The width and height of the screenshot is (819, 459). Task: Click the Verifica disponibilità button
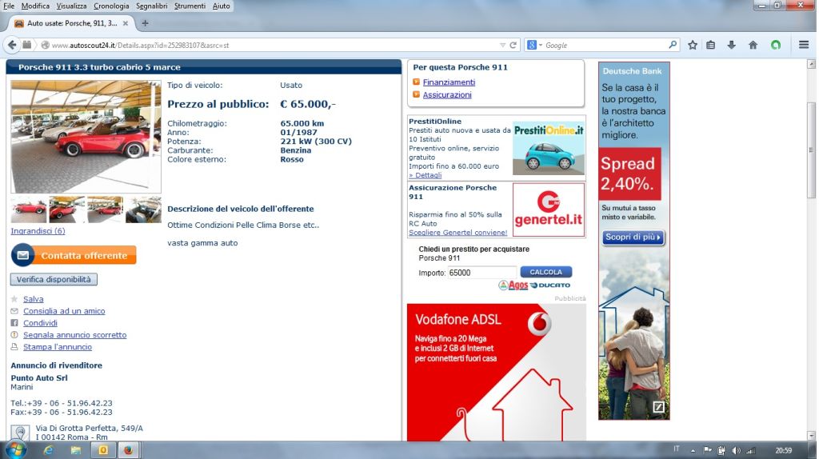coord(54,279)
